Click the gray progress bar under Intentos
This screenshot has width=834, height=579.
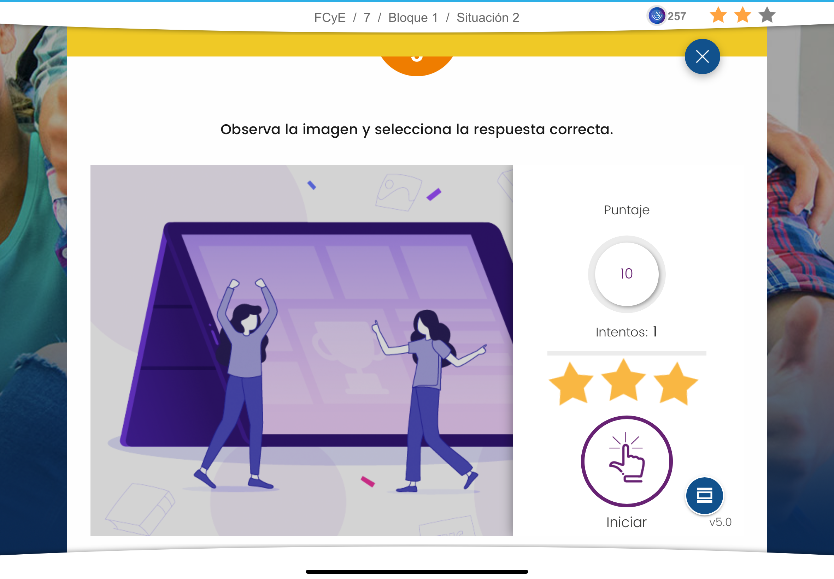coord(626,353)
